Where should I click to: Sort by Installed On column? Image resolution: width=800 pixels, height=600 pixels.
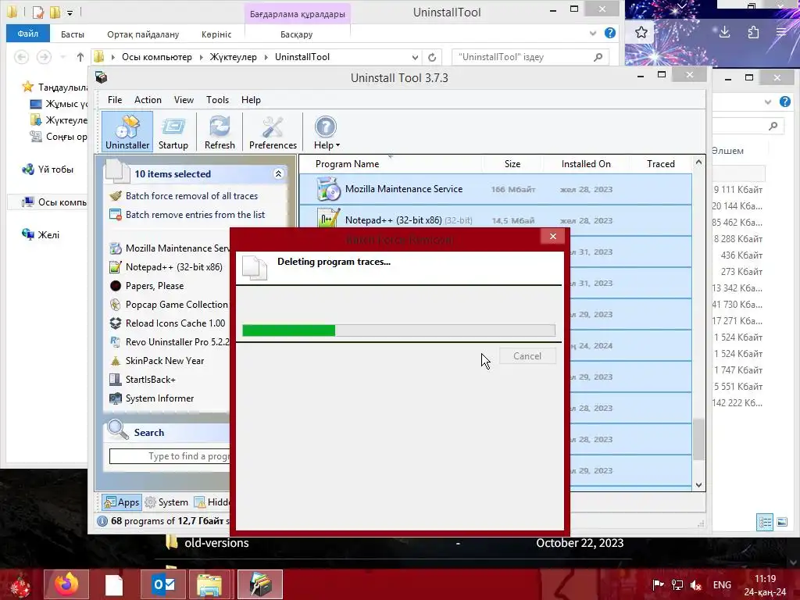586,164
